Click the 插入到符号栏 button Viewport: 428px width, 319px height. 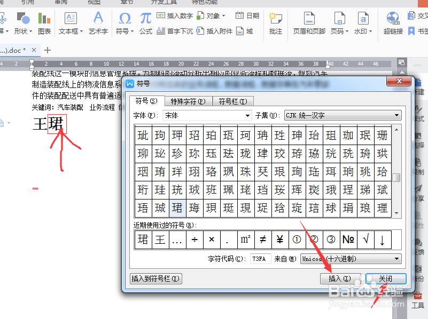155,278
